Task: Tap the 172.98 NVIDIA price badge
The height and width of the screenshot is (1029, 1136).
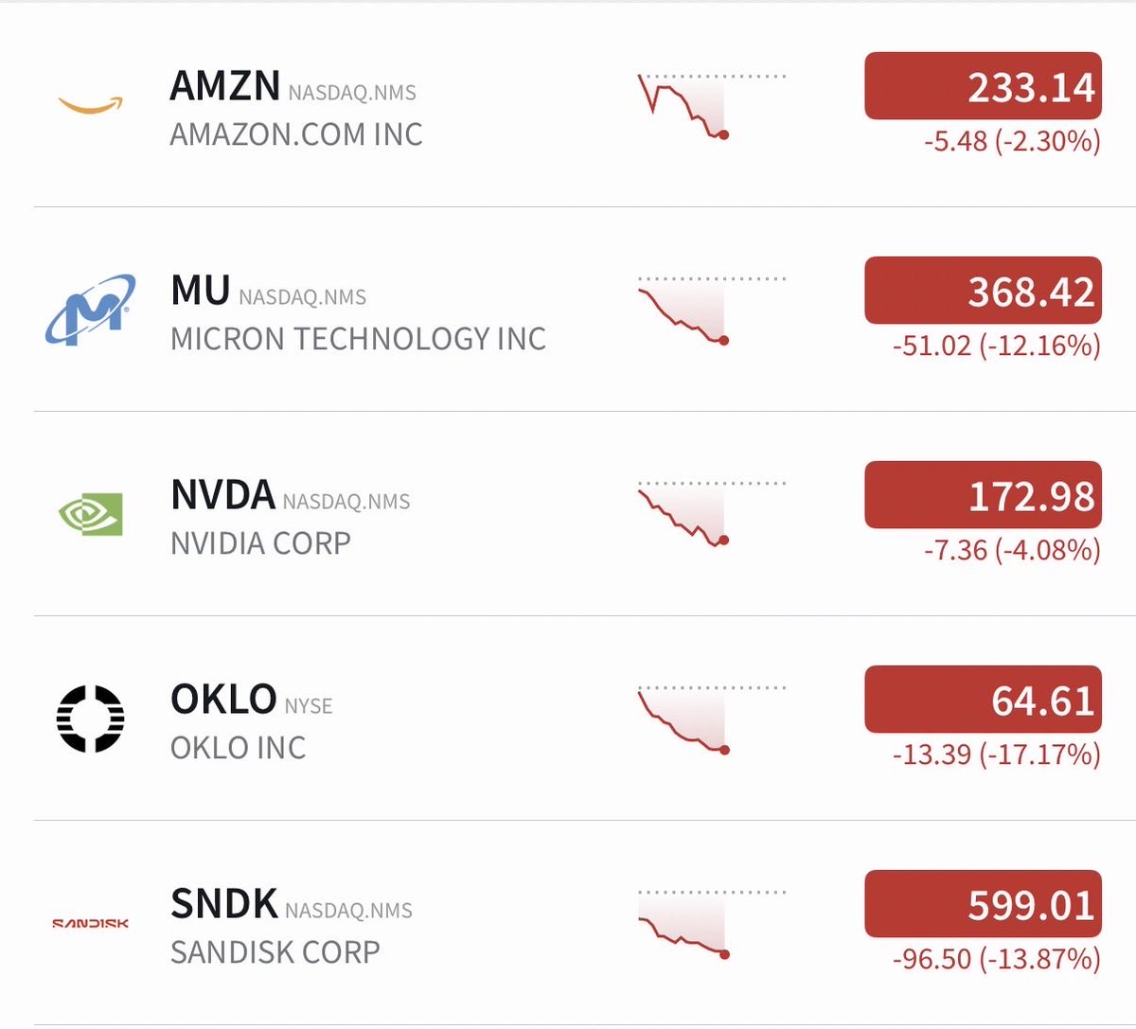Action: (x=983, y=495)
